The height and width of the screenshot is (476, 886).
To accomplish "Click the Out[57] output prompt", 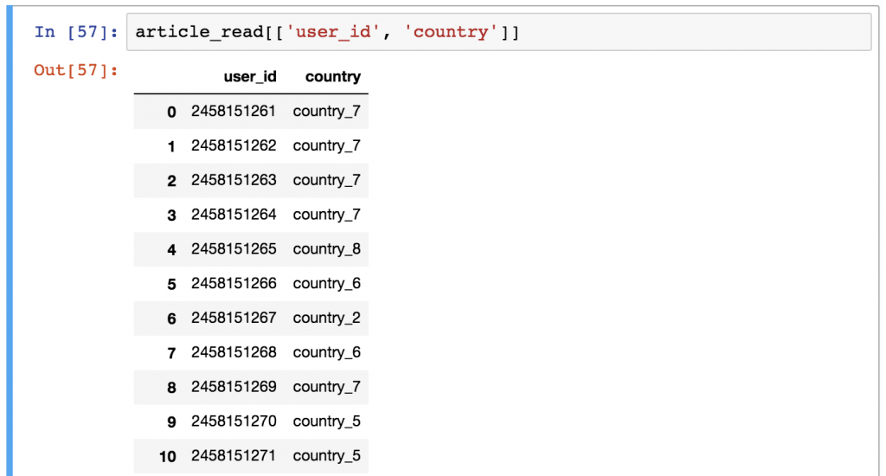I will click(x=76, y=70).
